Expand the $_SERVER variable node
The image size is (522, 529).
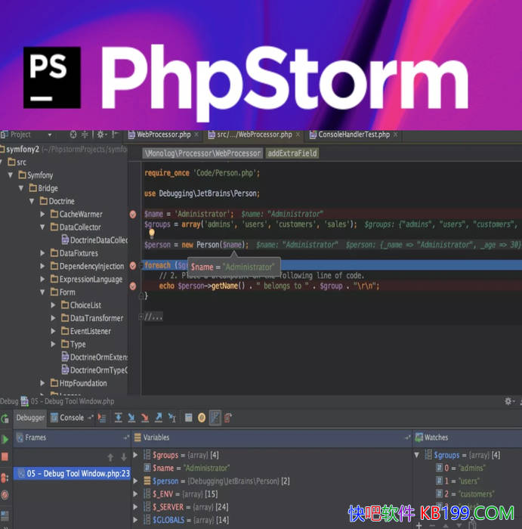135,507
